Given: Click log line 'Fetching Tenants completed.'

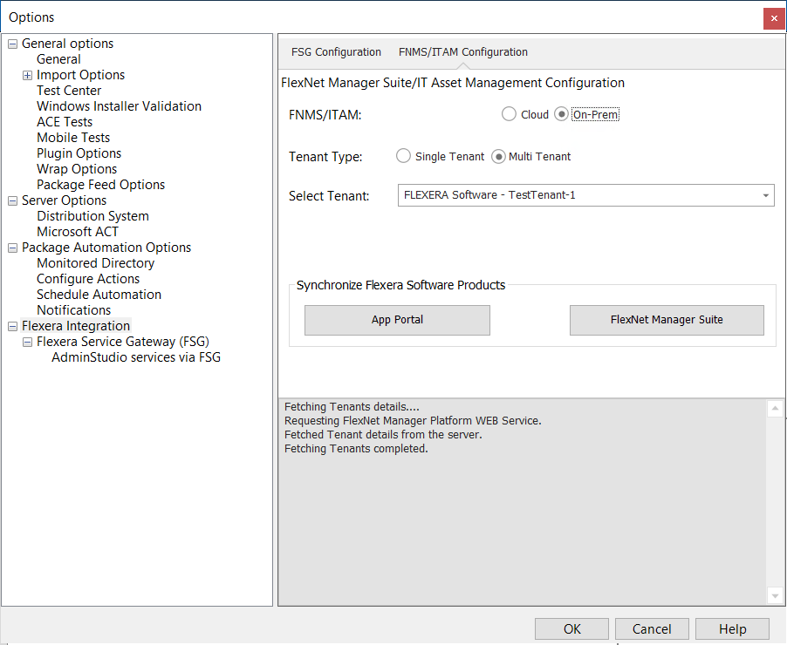Looking at the screenshot, I should (356, 448).
